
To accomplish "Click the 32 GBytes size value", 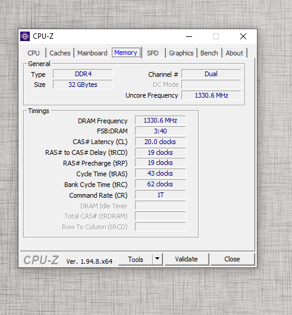I will tap(83, 85).
